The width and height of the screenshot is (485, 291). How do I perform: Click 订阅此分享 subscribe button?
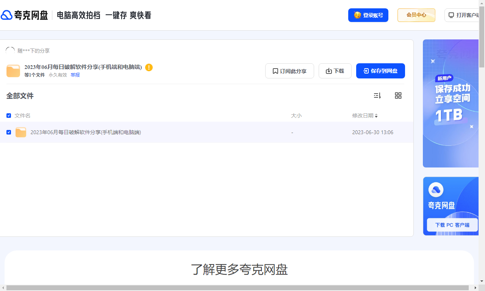(289, 71)
